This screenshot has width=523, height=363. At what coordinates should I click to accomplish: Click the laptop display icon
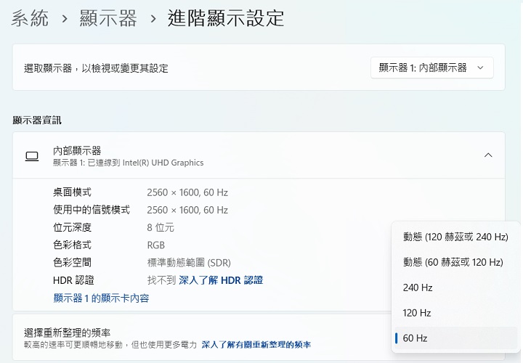[x=32, y=156]
